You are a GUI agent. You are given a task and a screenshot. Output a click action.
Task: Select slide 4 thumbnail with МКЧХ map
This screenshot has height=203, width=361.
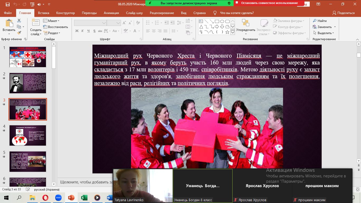click(x=28, y=136)
